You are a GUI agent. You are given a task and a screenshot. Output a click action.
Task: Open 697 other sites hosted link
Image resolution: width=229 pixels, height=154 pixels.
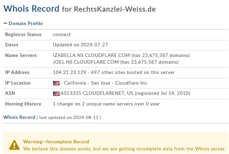pyautogui.click(x=133, y=72)
